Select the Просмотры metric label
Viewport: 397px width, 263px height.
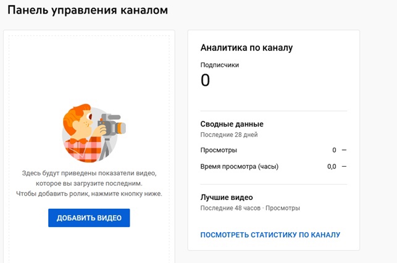click(219, 150)
